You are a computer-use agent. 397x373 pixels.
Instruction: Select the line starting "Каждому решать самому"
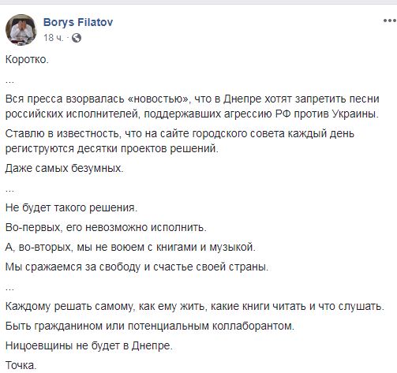pyautogui.click(x=195, y=306)
